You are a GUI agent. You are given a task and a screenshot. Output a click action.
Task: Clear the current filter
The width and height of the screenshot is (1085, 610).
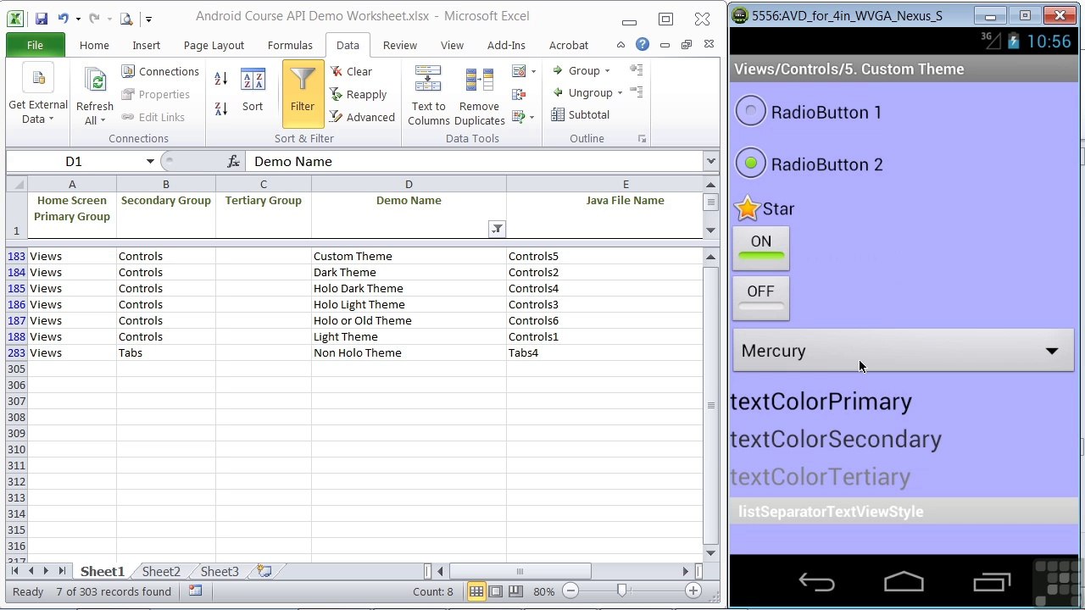(351, 71)
